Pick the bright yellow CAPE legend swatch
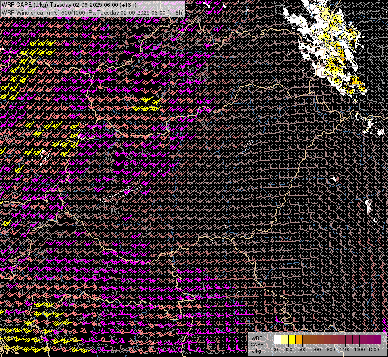The image size is (388, 357). click(292, 340)
